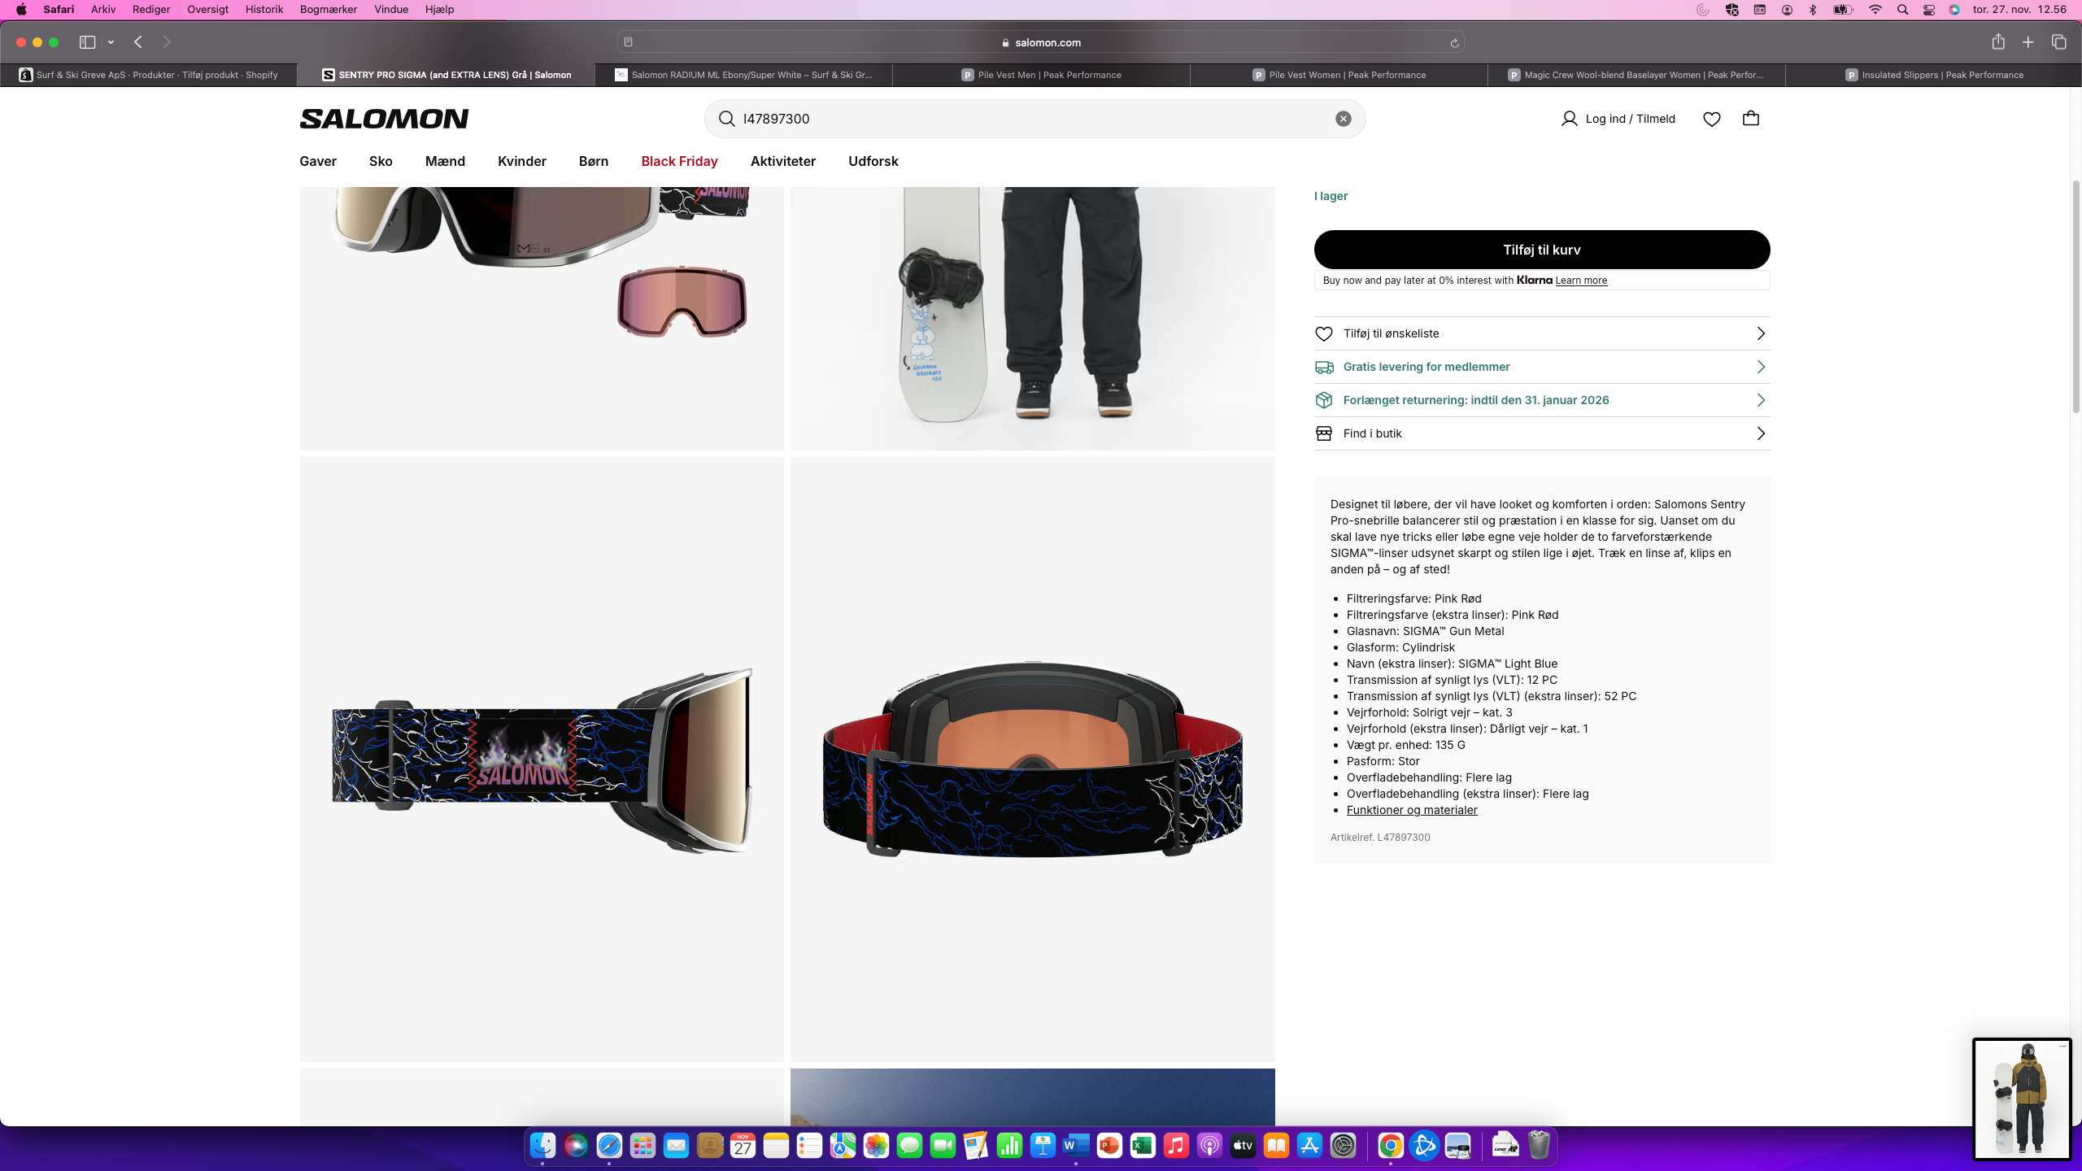The height and width of the screenshot is (1171, 2082).
Task: Clear the search field with X icon
Action: pyautogui.click(x=1344, y=119)
